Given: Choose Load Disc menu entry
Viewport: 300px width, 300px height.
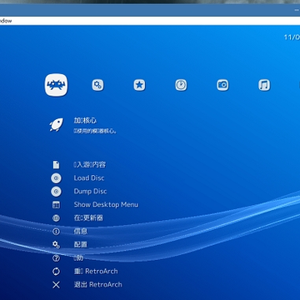Looking at the screenshot, I should [89, 178].
